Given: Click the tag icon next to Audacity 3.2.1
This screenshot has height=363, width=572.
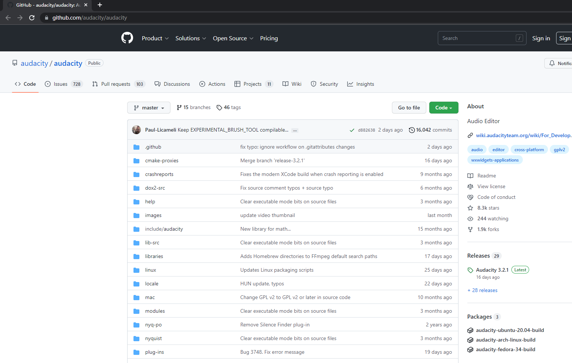Looking at the screenshot, I should click(x=470, y=270).
